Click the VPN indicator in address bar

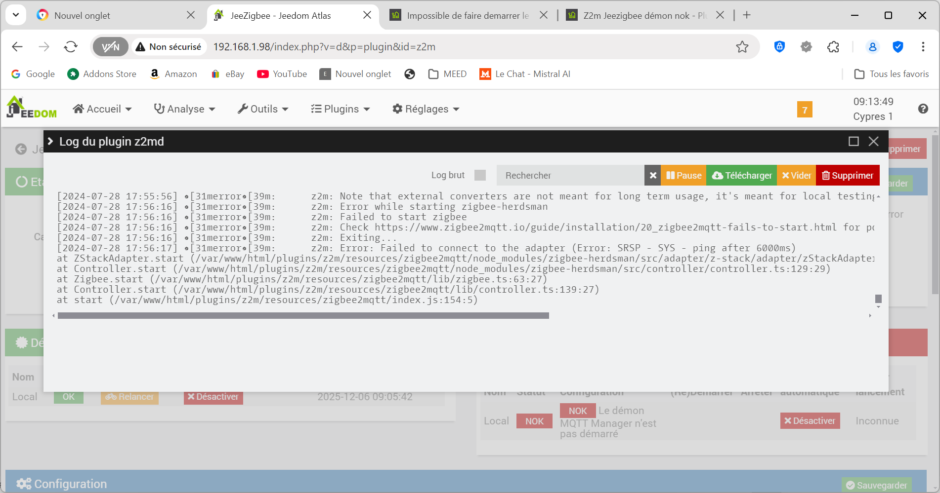(x=111, y=47)
